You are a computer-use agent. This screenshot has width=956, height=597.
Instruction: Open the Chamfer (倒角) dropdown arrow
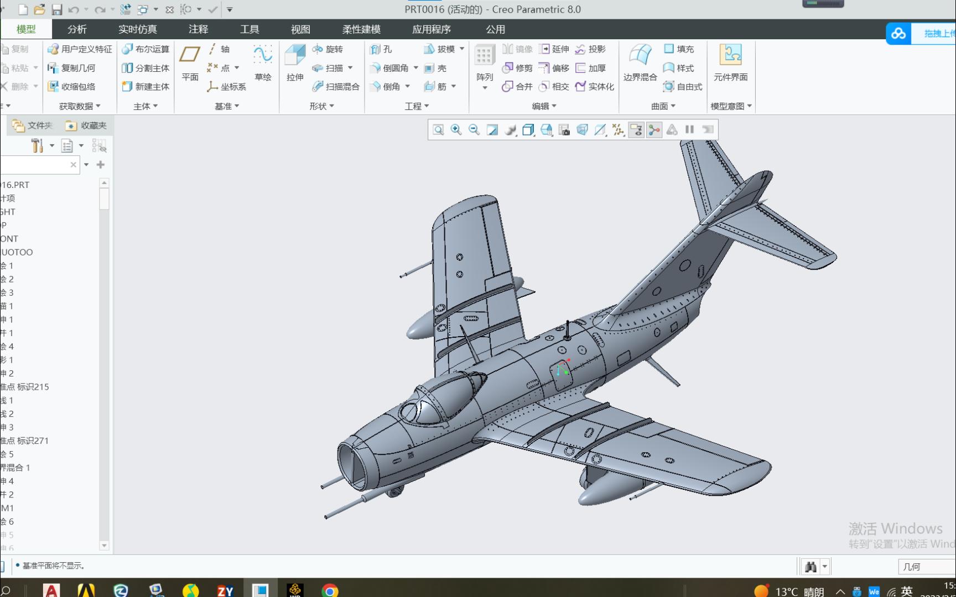[x=408, y=86]
